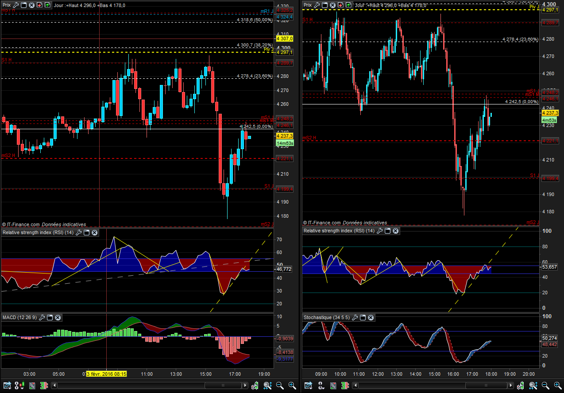The image size is (564, 393).
Task: Click green-red bars icon in right chart toolbar
Action: click(345, 385)
